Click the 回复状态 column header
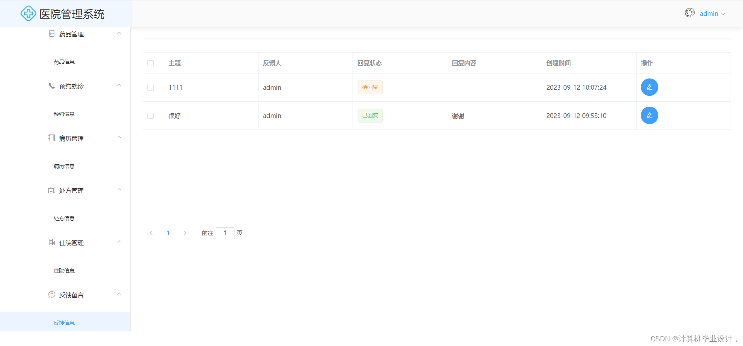Image resolution: width=743 pixels, height=346 pixels. pyautogui.click(x=370, y=63)
